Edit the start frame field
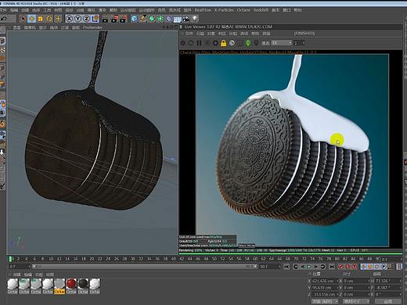This screenshot has height=305, width=407. (x=19, y=267)
